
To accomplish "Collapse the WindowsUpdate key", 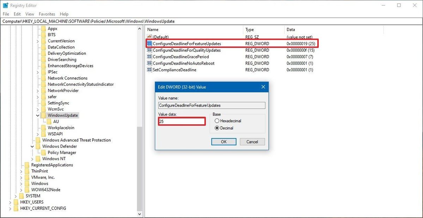I will tap(38, 115).
